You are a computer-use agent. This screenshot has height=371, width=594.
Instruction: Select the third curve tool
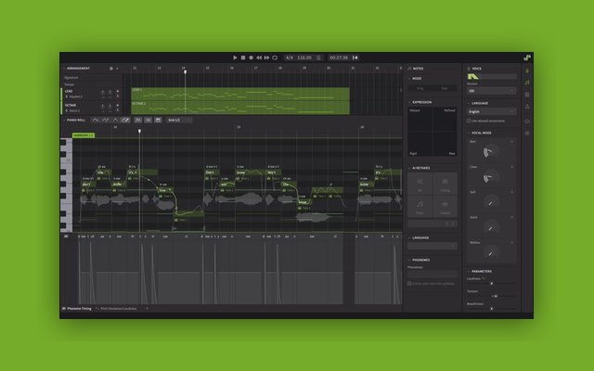coord(115,120)
